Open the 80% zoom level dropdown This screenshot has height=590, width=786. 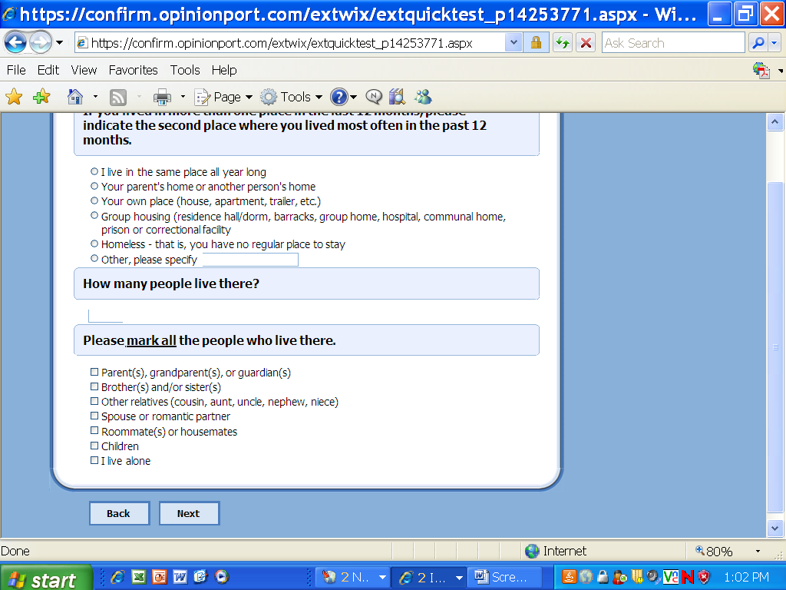tap(758, 551)
